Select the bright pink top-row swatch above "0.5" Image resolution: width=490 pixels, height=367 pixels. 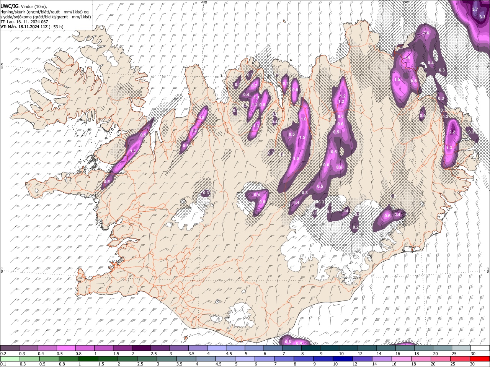pos(66,348)
